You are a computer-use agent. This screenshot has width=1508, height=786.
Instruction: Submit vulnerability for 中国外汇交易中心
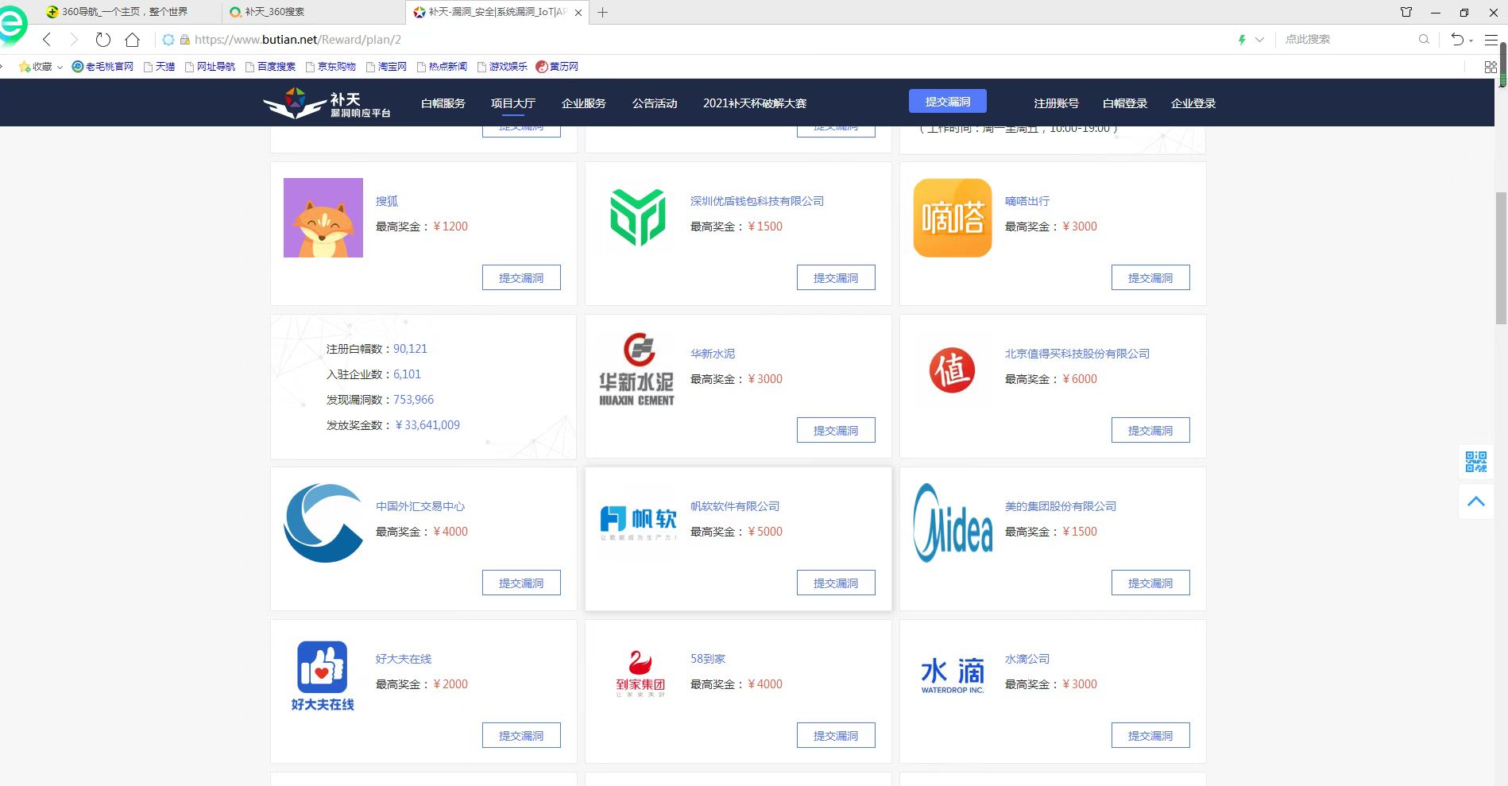point(521,583)
